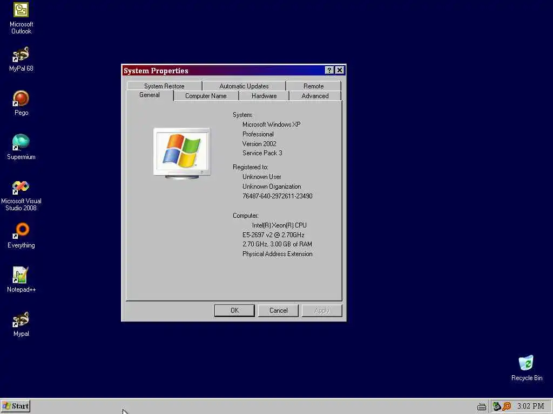
Task: Click the "Intel(R) Xeon(R) CPU" text
Action: [x=279, y=225]
